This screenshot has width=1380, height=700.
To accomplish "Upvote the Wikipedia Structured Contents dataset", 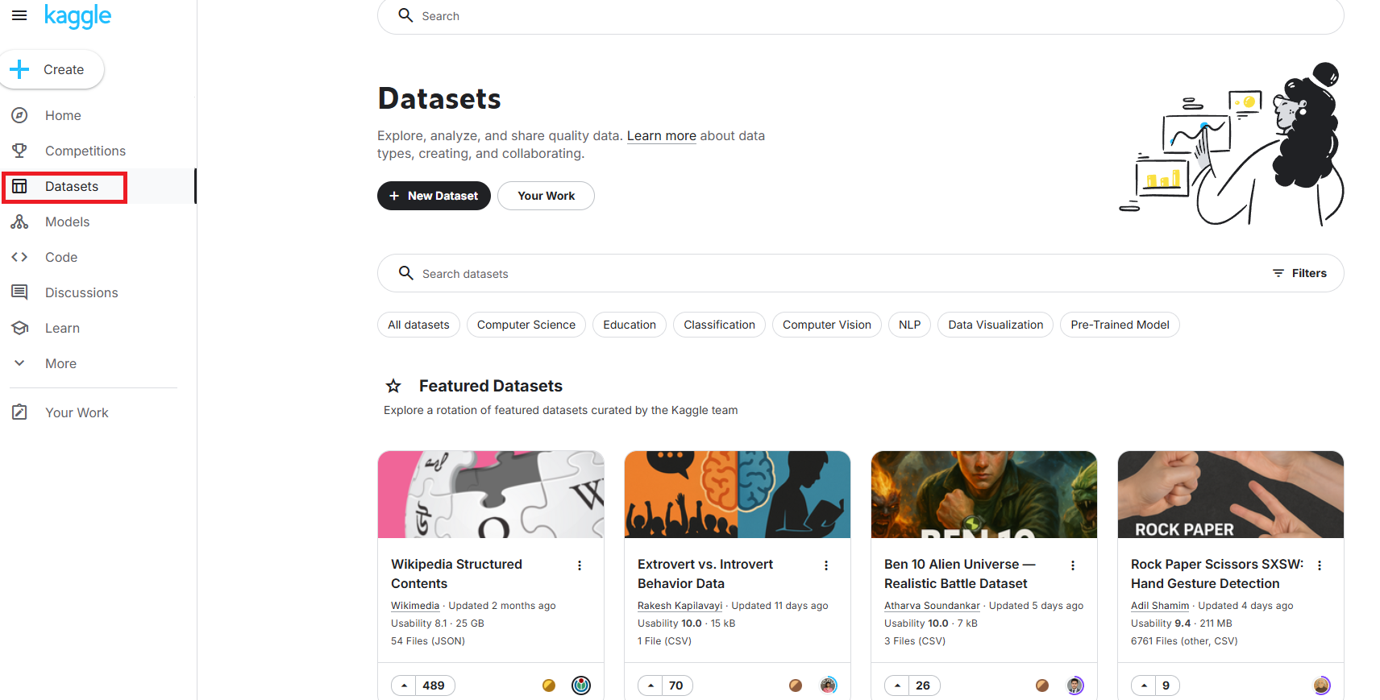I will click(x=405, y=686).
